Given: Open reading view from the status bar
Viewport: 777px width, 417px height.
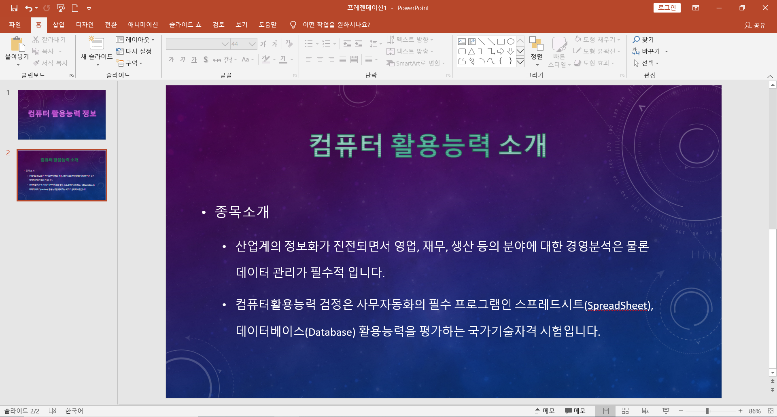Looking at the screenshot, I should pyautogui.click(x=645, y=411).
